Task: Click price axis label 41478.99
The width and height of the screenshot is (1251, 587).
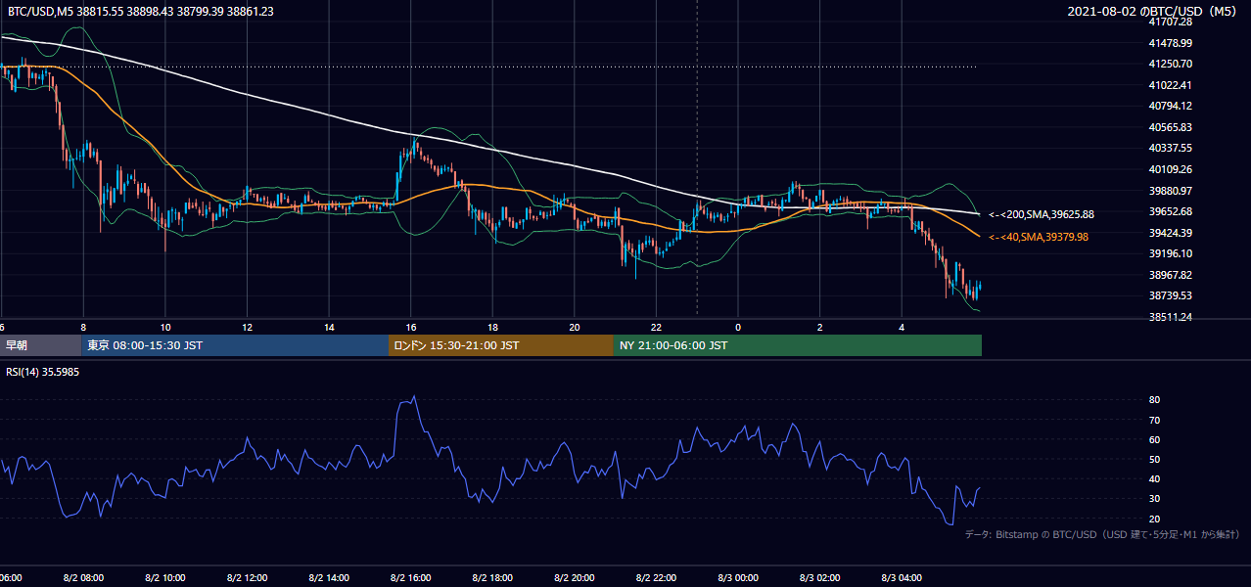Action: (1170, 43)
